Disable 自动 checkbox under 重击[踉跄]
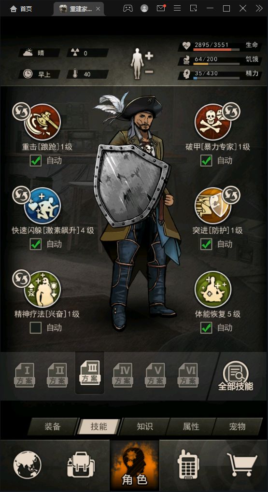268x492 pixels. tap(35, 161)
